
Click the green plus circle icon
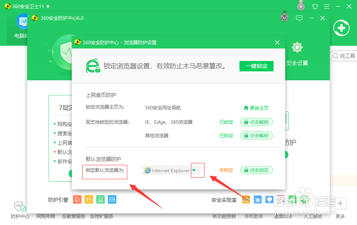[x=341, y=28]
